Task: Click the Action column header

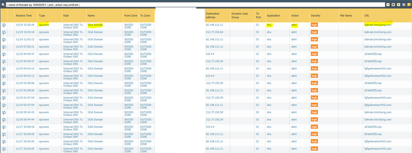Action: coord(300,16)
